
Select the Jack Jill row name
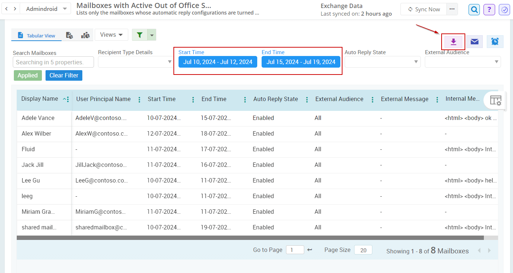pos(32,165)
